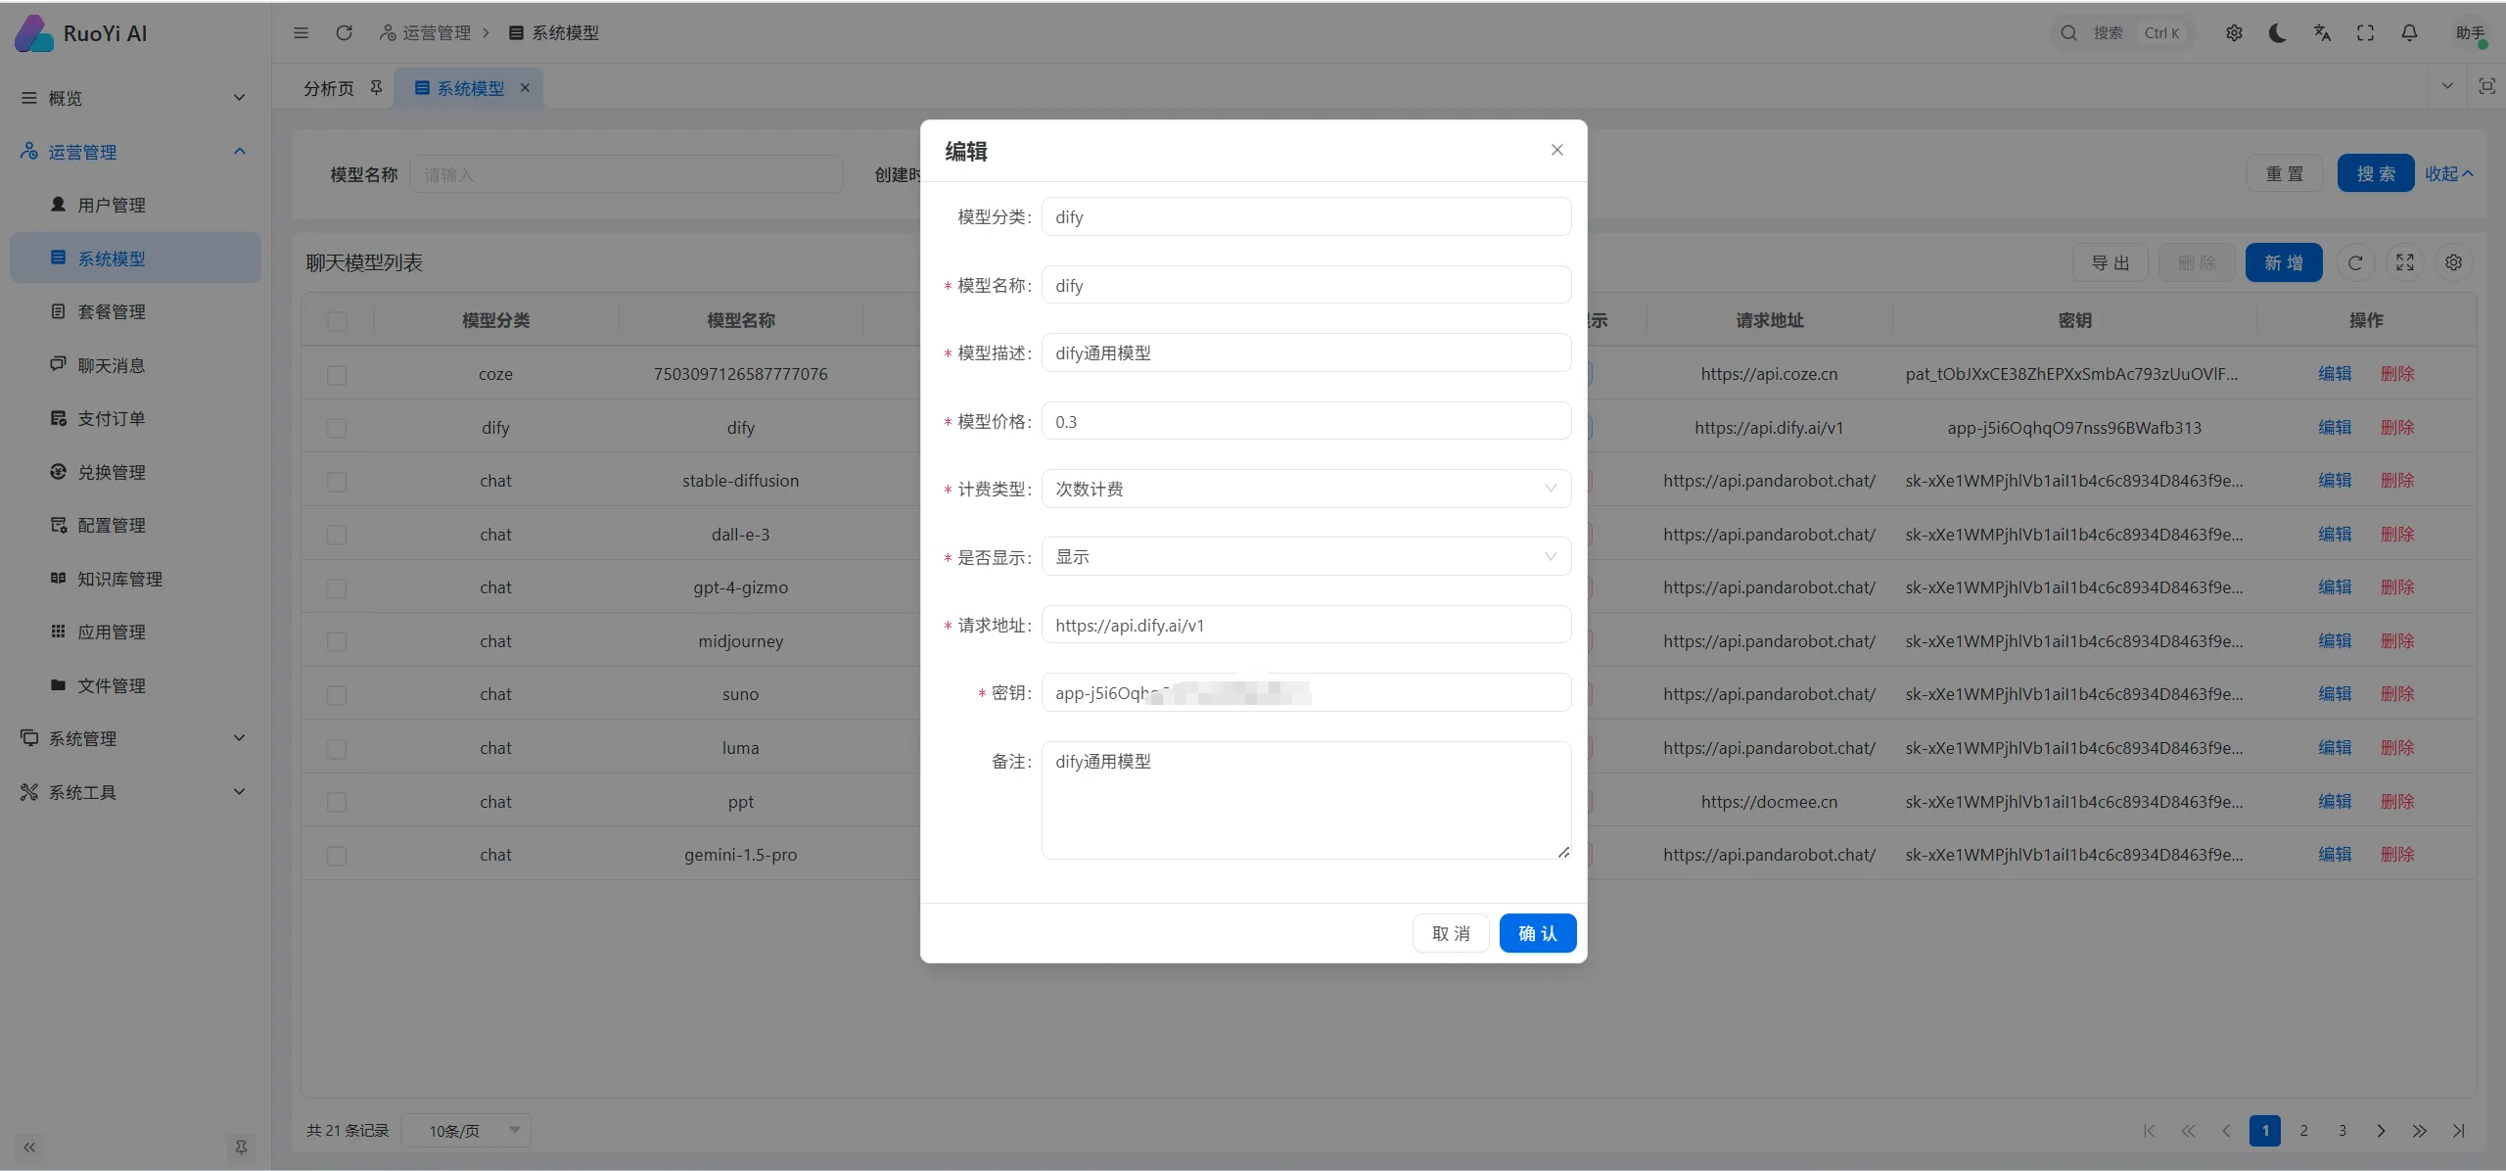
Task: Toggle the select-all header checkbox
Action: click(337, 321)
